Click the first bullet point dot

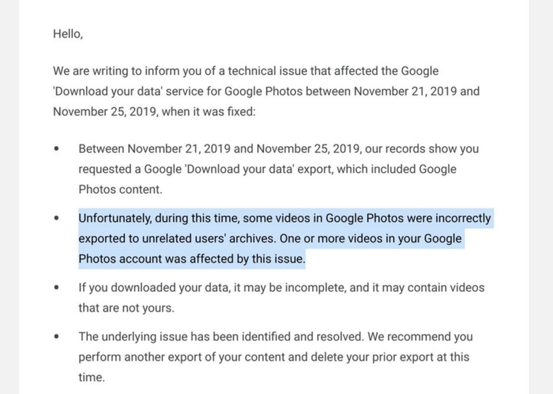pos(56,149)
